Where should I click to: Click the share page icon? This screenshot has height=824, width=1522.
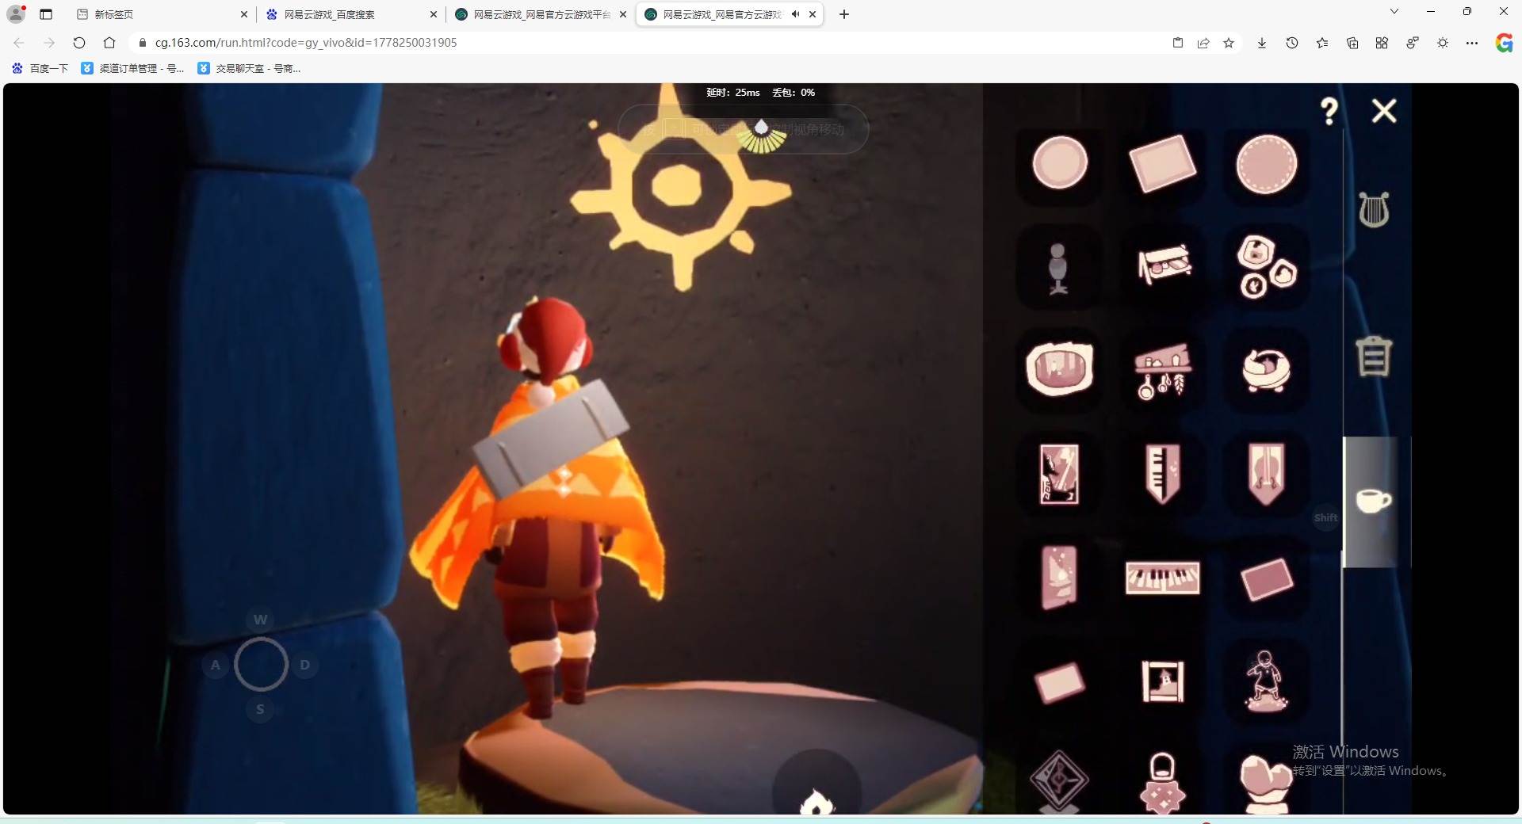[1203, 43]
